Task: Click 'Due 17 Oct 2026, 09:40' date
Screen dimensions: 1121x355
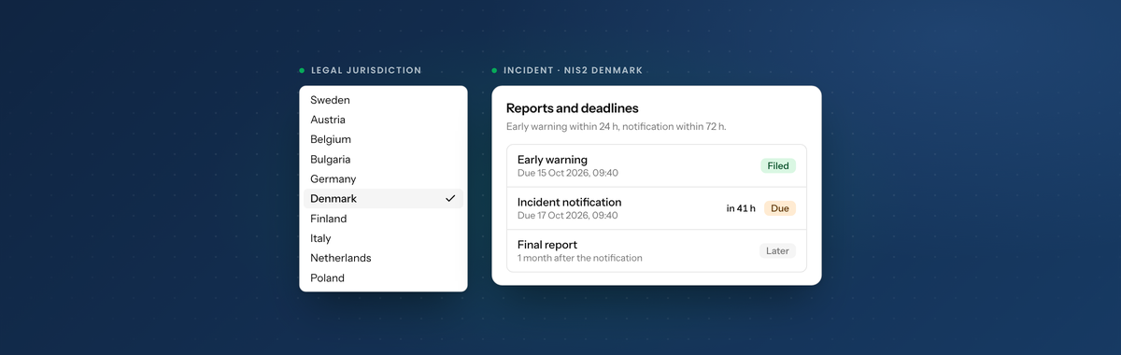Action: (568, 216)
